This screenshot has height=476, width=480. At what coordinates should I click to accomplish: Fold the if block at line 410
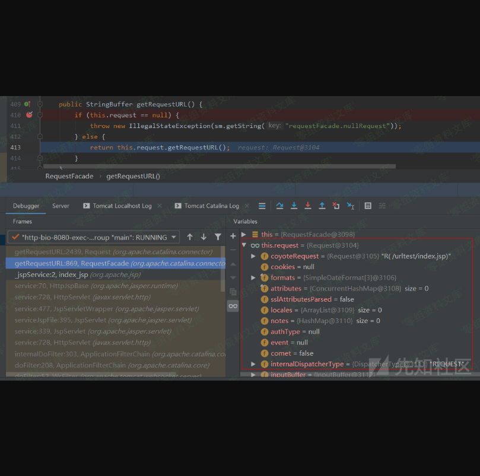40,115
